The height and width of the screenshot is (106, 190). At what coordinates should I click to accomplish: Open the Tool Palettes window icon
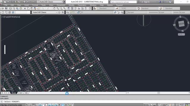[x=75, y=8]
